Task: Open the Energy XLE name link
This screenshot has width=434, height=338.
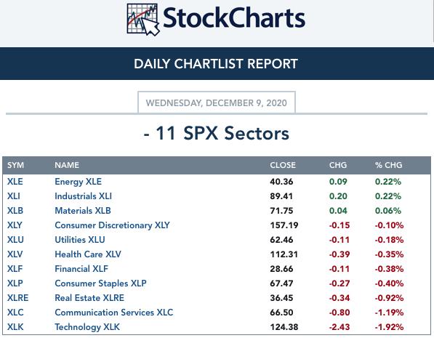Action: pos(78,182)
